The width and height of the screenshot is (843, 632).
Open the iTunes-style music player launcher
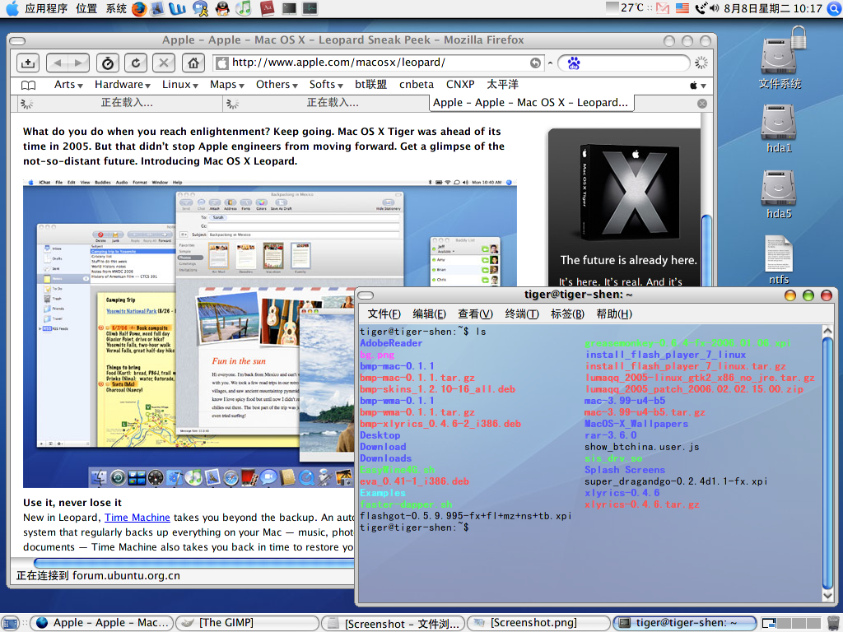tap(244, 8)
